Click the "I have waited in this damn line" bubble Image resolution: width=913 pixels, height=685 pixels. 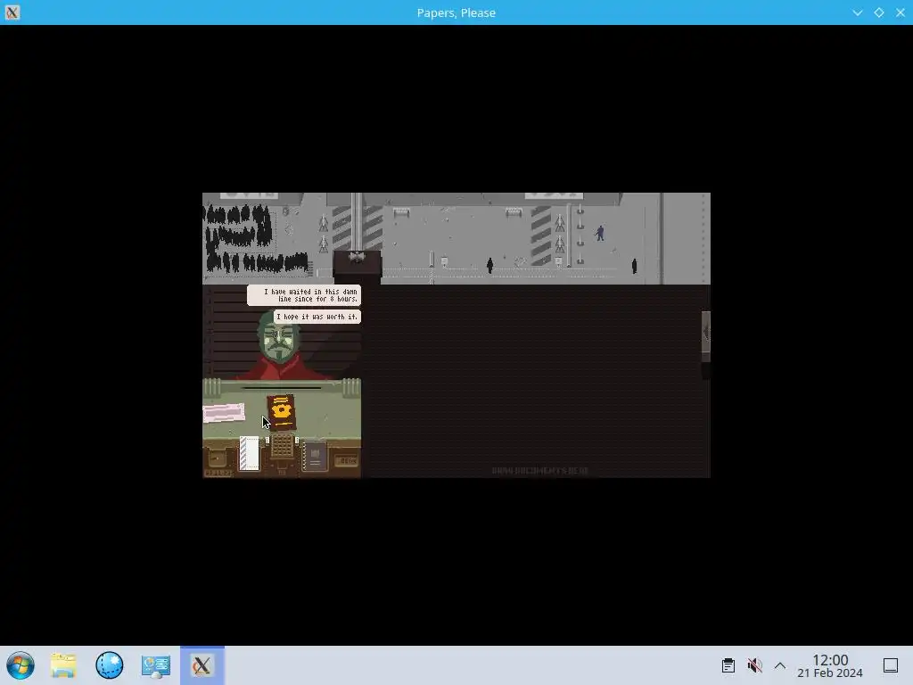(x=304, y=295)
